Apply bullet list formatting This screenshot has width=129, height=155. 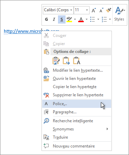92,19
